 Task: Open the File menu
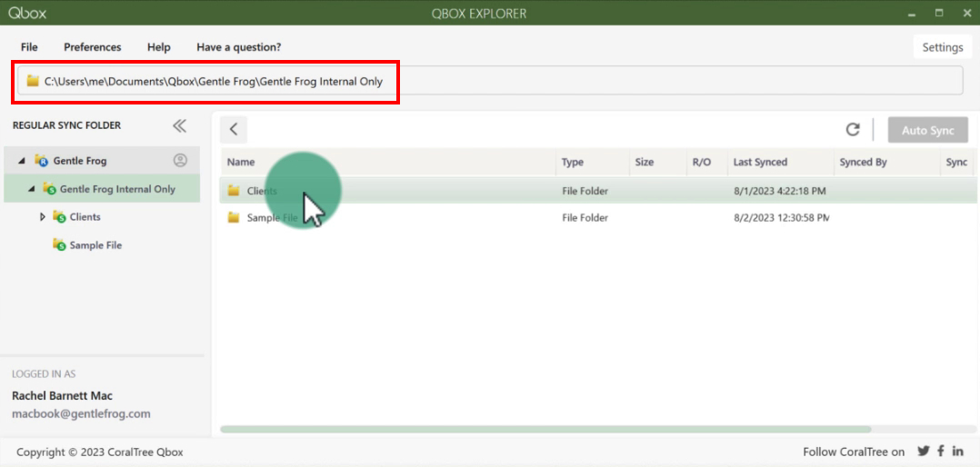(x=29, y=47)
